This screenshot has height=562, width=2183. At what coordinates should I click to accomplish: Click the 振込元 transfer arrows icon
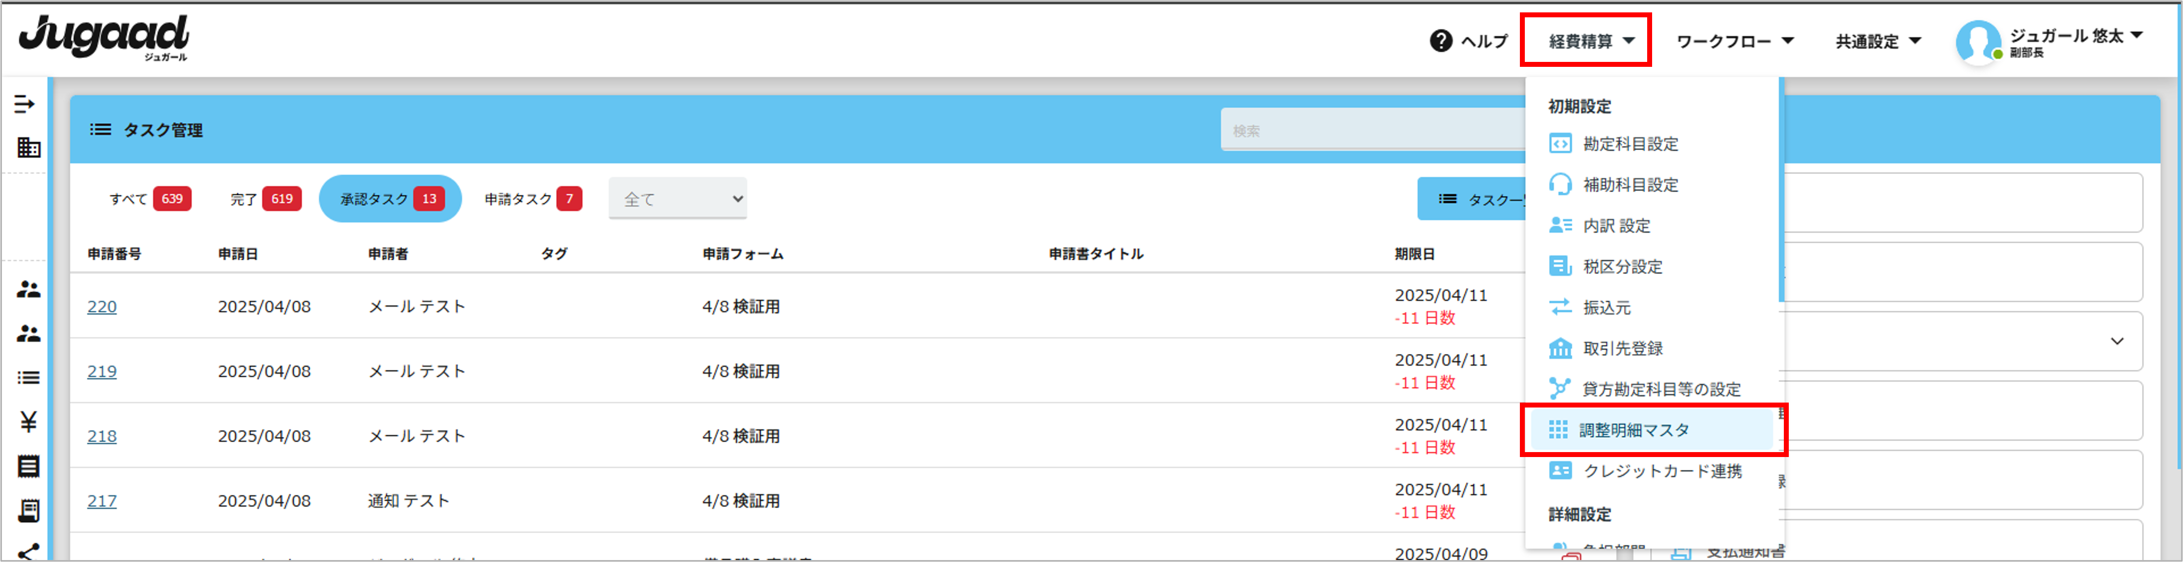click(1559, 307)
